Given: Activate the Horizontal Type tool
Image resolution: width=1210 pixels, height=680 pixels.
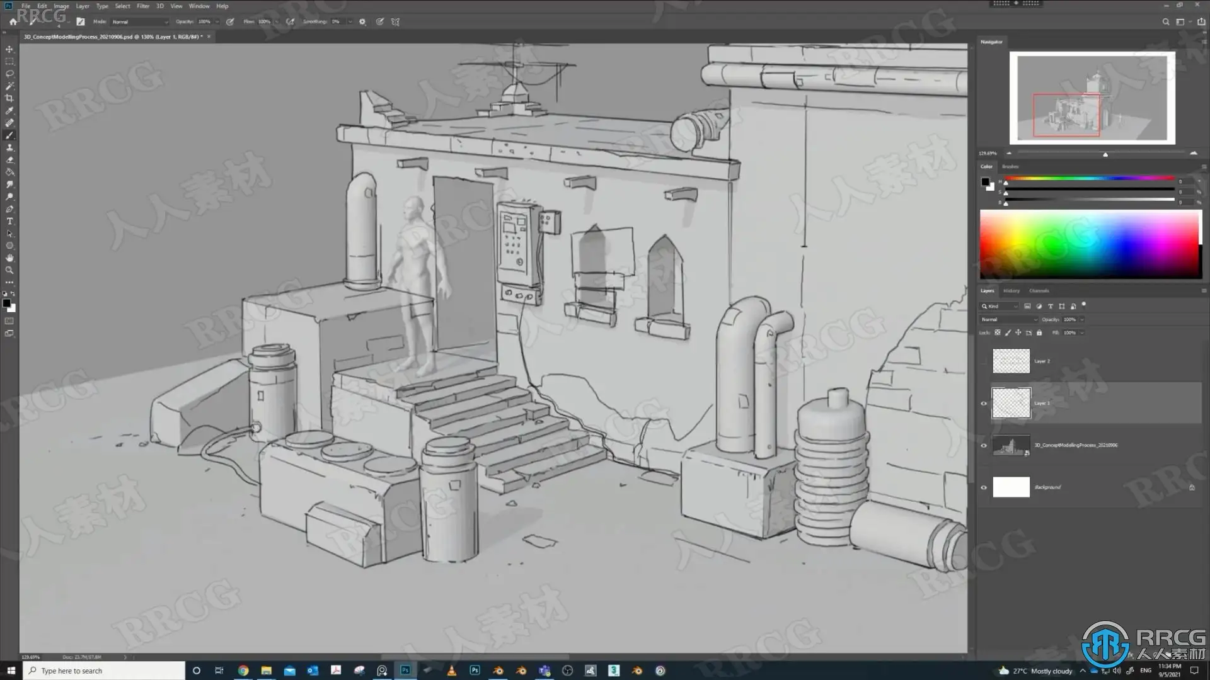Looking at the screenshot, I should click(x=9, y=222).
